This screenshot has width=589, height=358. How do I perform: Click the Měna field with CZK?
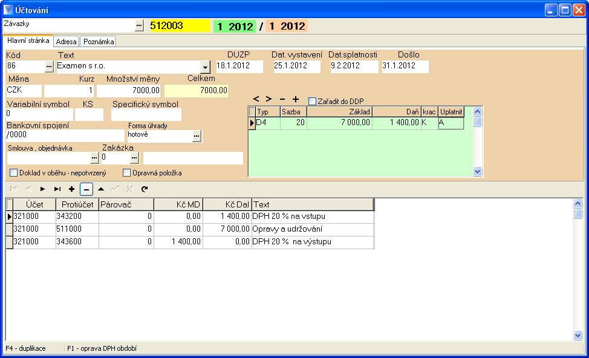click(24, 91)
